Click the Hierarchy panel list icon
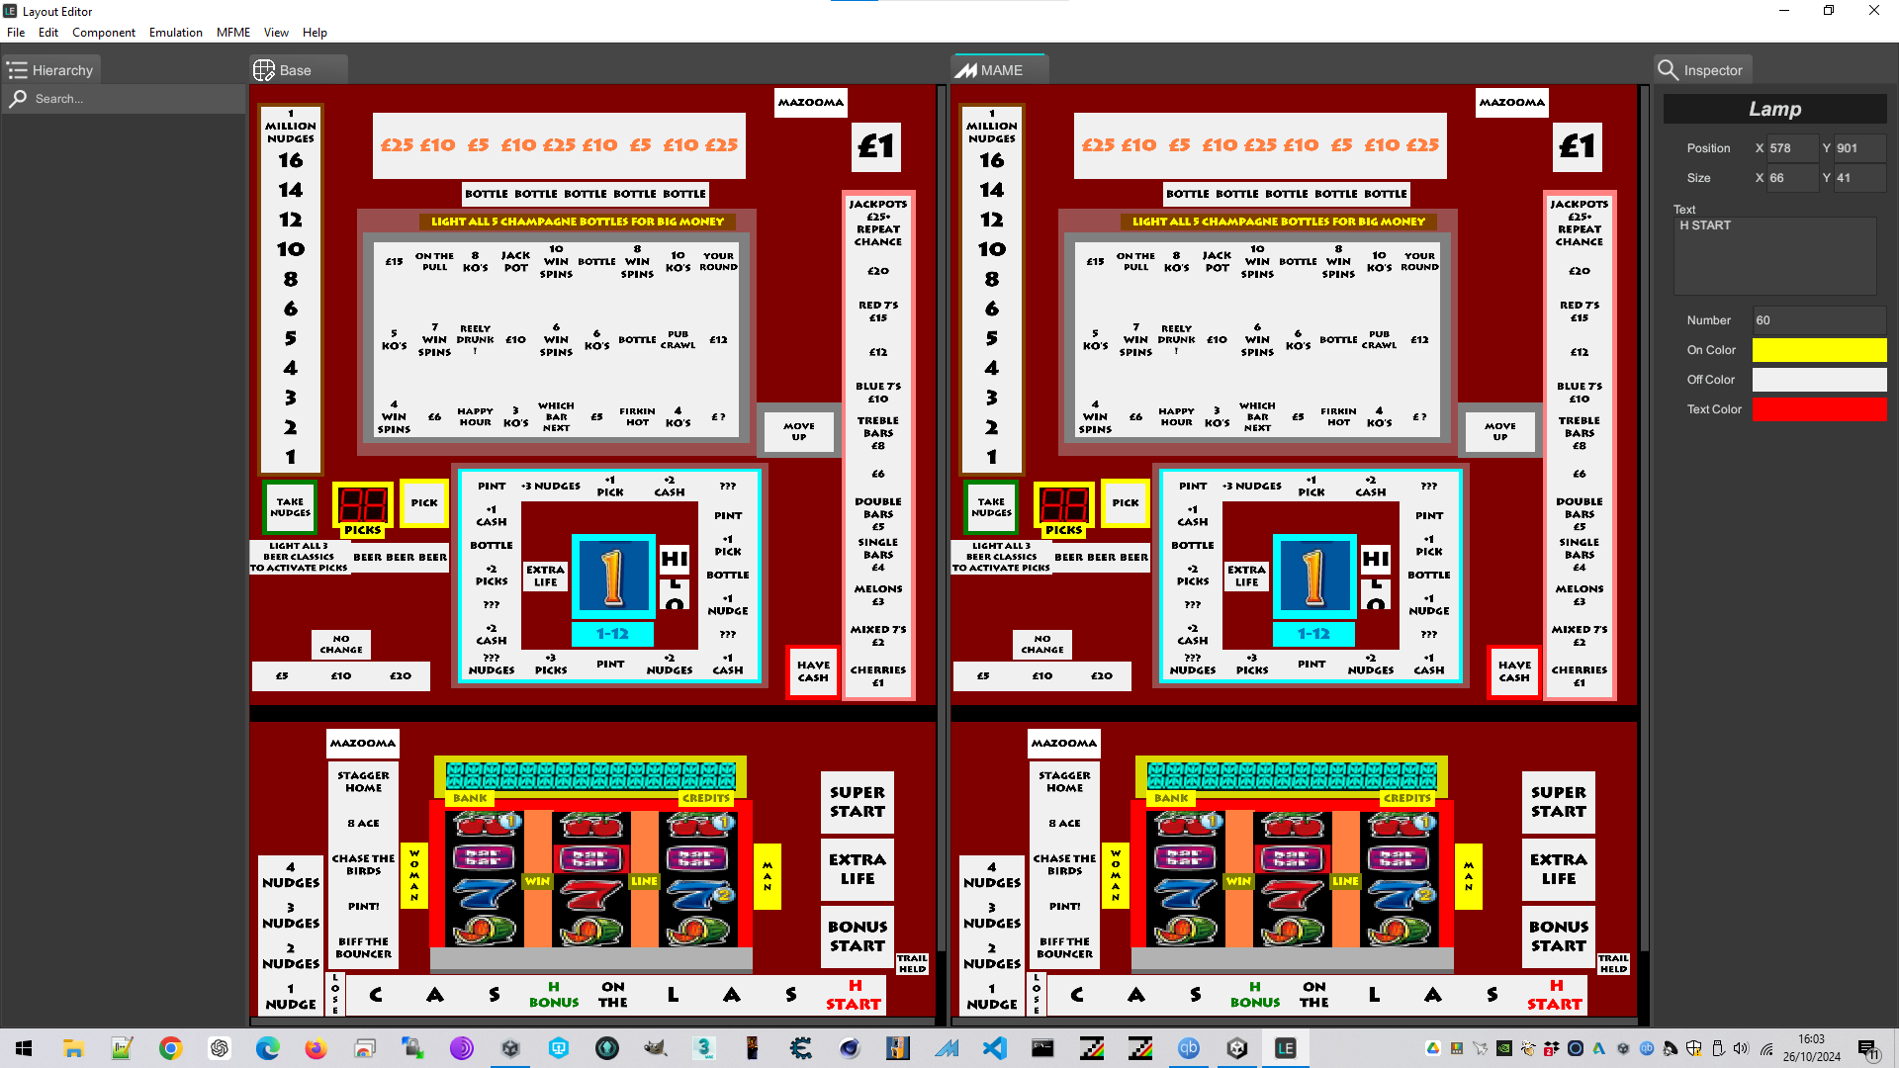The image size is (1899, 1068). pyautogui.click(x=17, y=70)
